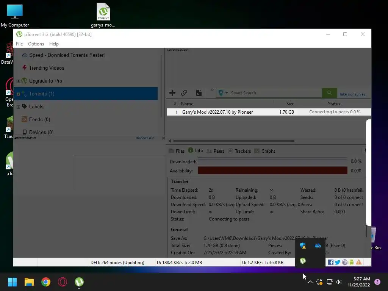This screenshot has height=291, width=388.
Task: Open the search provider shield dropdown
Action: (x=223, y=93)
